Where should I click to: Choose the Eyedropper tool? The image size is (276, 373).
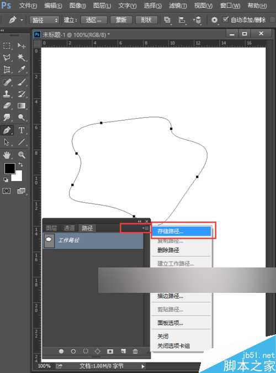tap(22, 70)
